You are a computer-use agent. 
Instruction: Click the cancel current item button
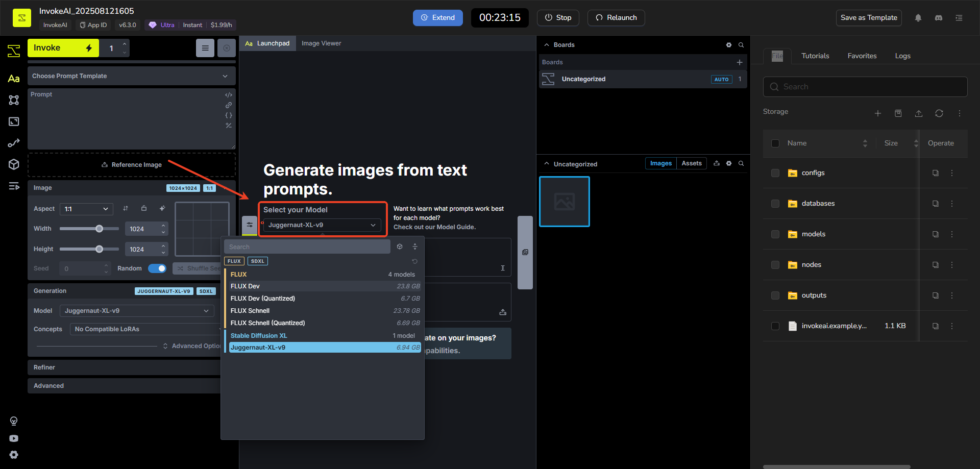tap(227, 48)
